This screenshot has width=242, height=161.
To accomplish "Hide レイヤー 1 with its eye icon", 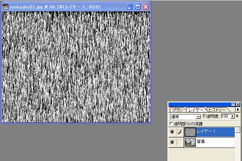I will click(172, 132).
